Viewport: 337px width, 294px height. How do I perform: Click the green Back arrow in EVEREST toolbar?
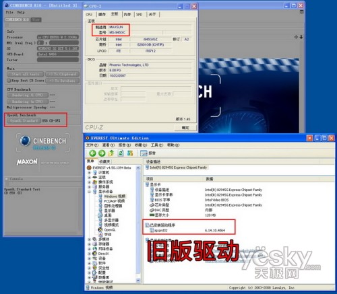tap(92, 153)
